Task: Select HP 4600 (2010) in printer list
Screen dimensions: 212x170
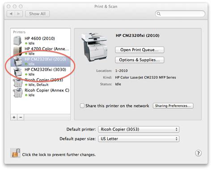Action: pos(41,41)
